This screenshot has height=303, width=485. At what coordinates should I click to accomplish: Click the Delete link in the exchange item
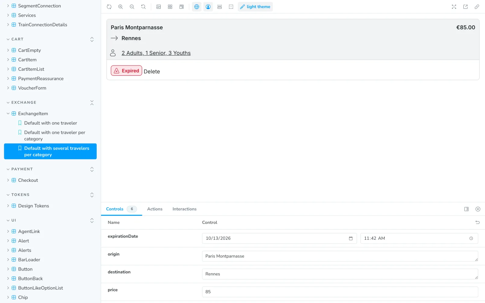[x=152, y=72]
